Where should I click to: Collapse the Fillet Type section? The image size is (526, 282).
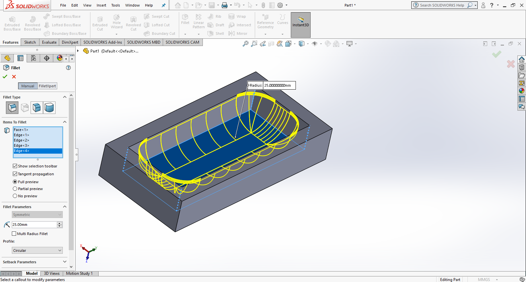tap(65, 97)
